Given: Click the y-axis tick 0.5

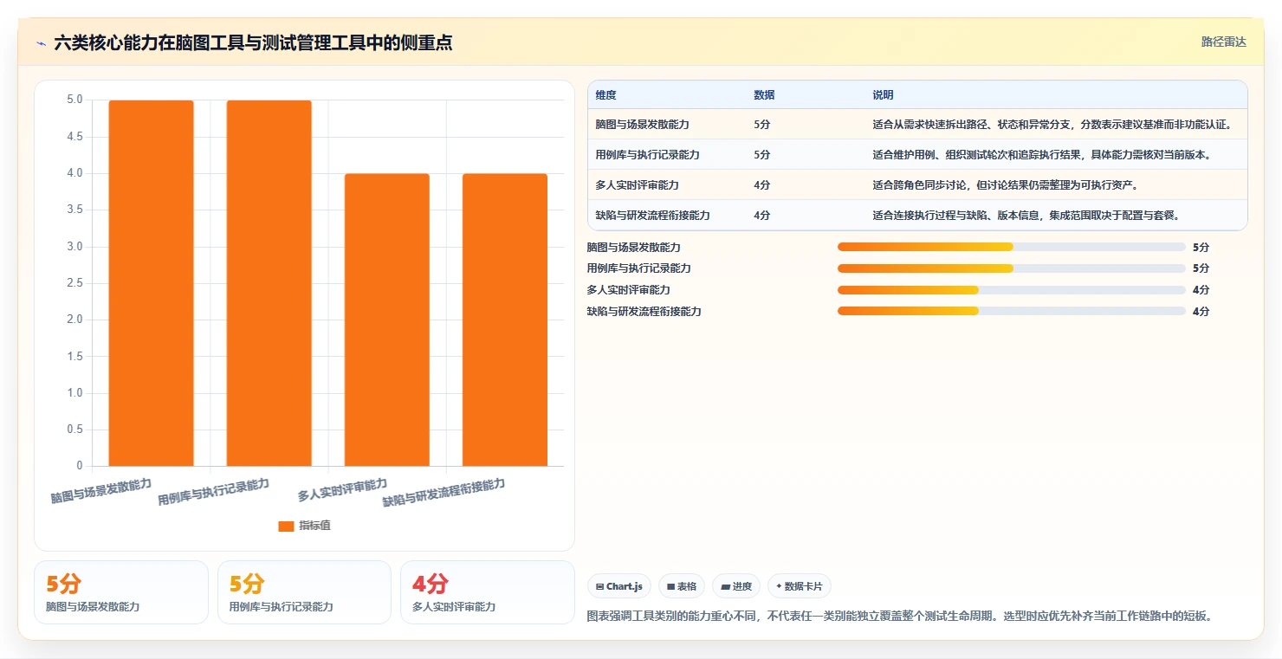Looking at the screenshot, I should (74, 430).
